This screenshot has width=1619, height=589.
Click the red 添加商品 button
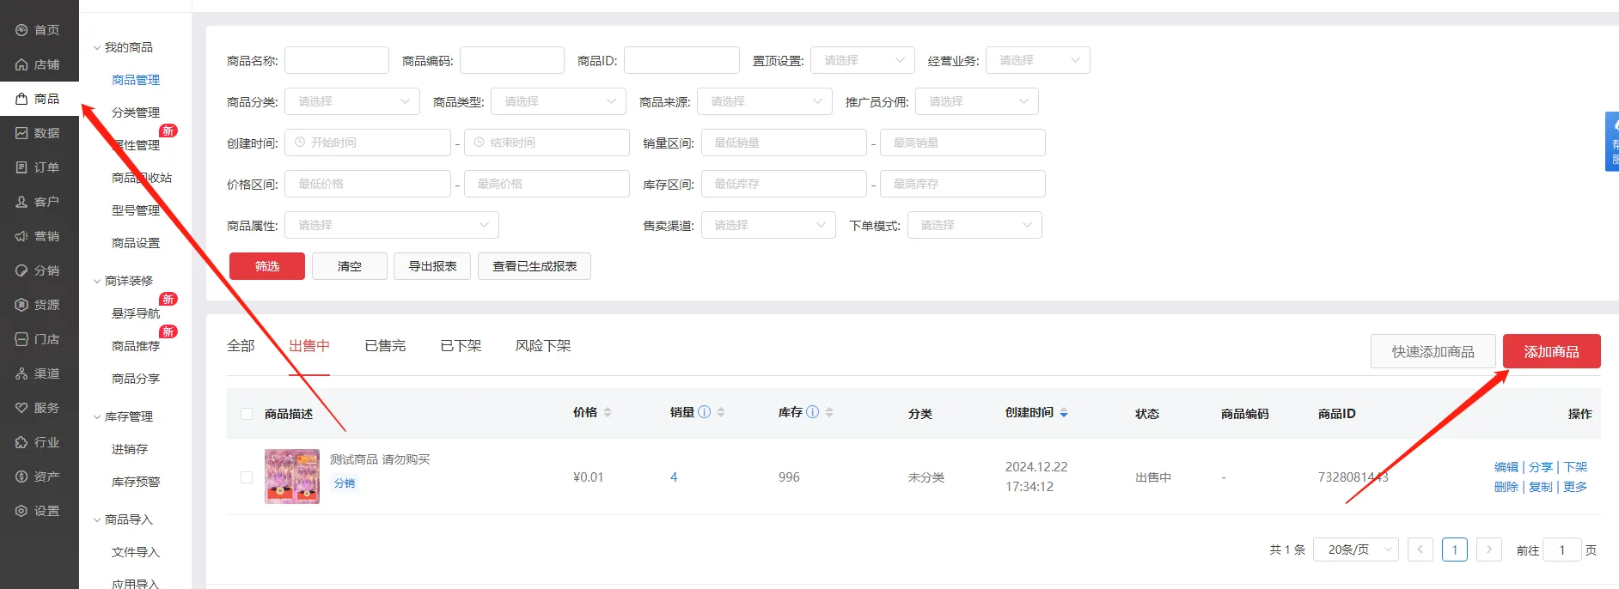(1552, 351)
